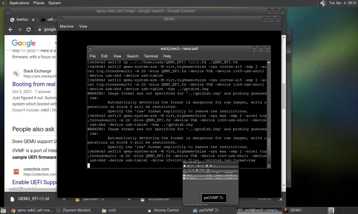Click Chrome page vertical scrollbar thumb
Viewport: 358px width, 214px height.
pyautogui.click(x=284, y=96)
